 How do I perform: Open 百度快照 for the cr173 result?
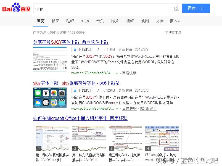pos(129,73)
